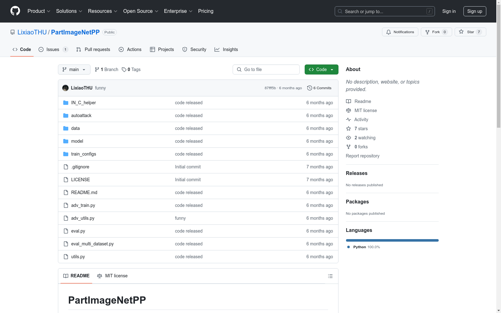
Task: Open the commit history clock icon
Action: tap(309, 88)
